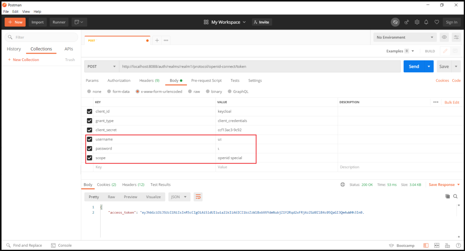Switch to the Authorization tab
Viewport: 465px width, 251px height.
coord(119,81)
